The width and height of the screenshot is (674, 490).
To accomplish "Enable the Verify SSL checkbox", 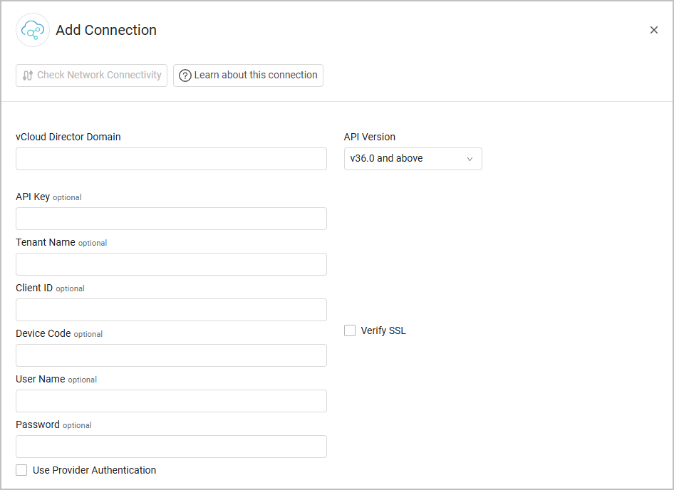I will pos(350,330).
